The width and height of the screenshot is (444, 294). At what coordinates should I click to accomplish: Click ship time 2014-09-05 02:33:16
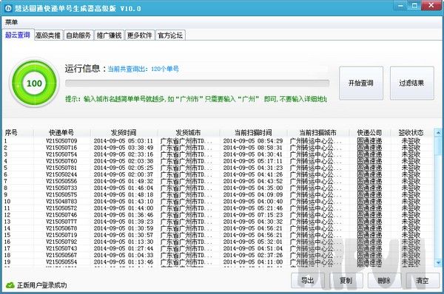(x=124, y=154)
